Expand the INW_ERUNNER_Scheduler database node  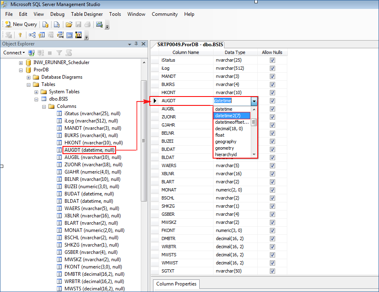point(21,63)
